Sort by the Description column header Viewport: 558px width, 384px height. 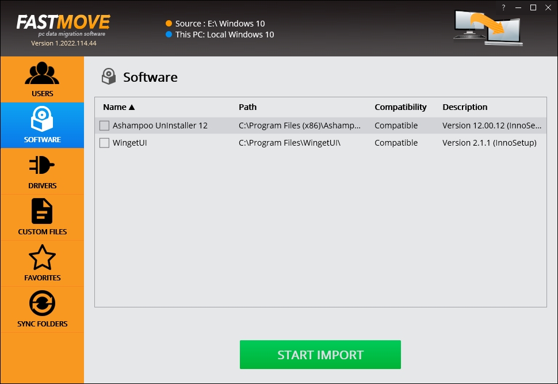point(465,107)
